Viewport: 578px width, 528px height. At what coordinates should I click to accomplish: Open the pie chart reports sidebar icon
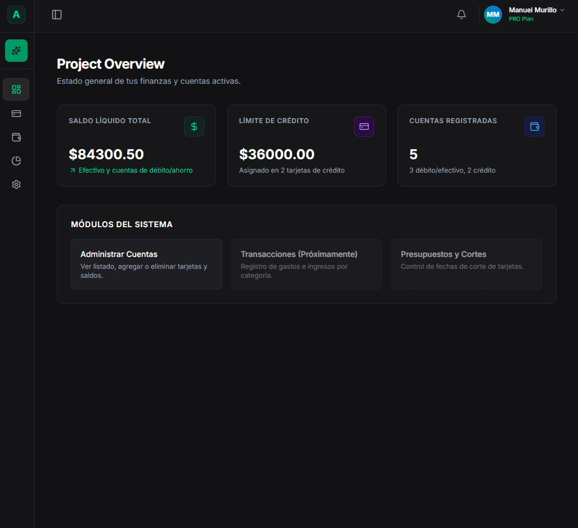16,161
